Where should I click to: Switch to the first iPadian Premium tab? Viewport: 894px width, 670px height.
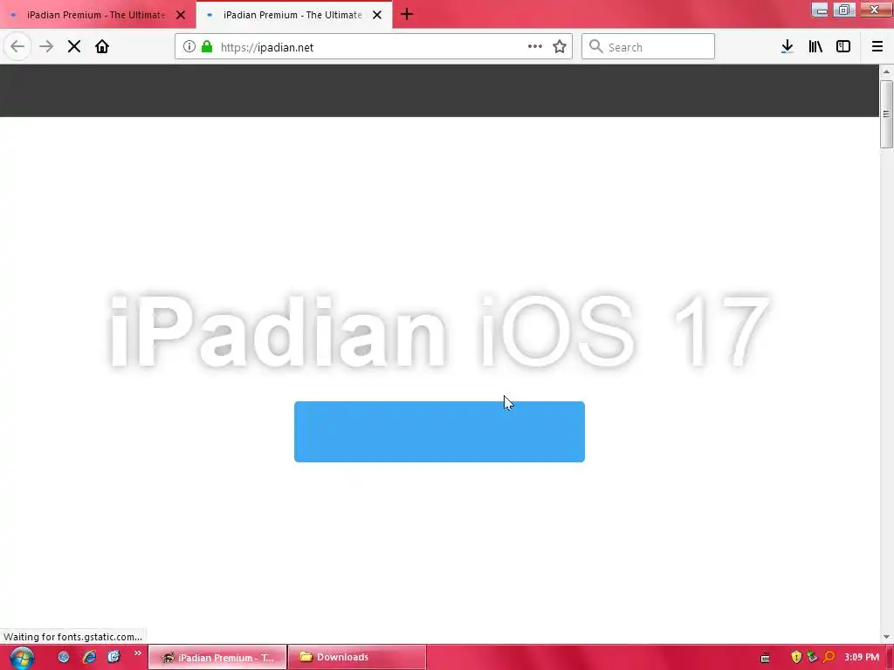(x=96, y=15)
